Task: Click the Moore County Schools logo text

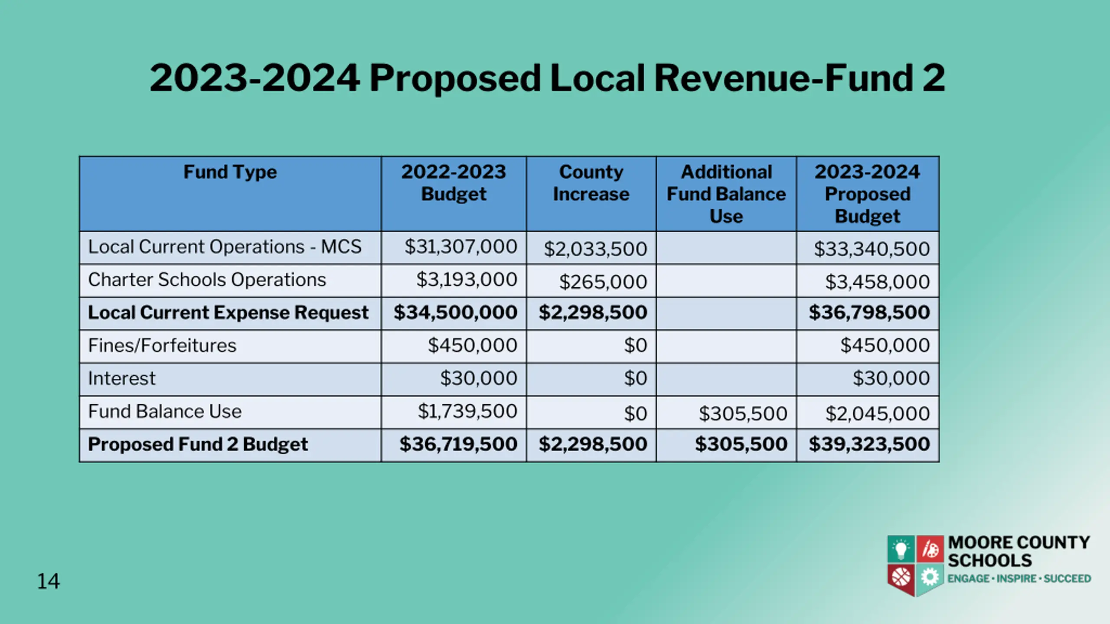Action: 1019,551
